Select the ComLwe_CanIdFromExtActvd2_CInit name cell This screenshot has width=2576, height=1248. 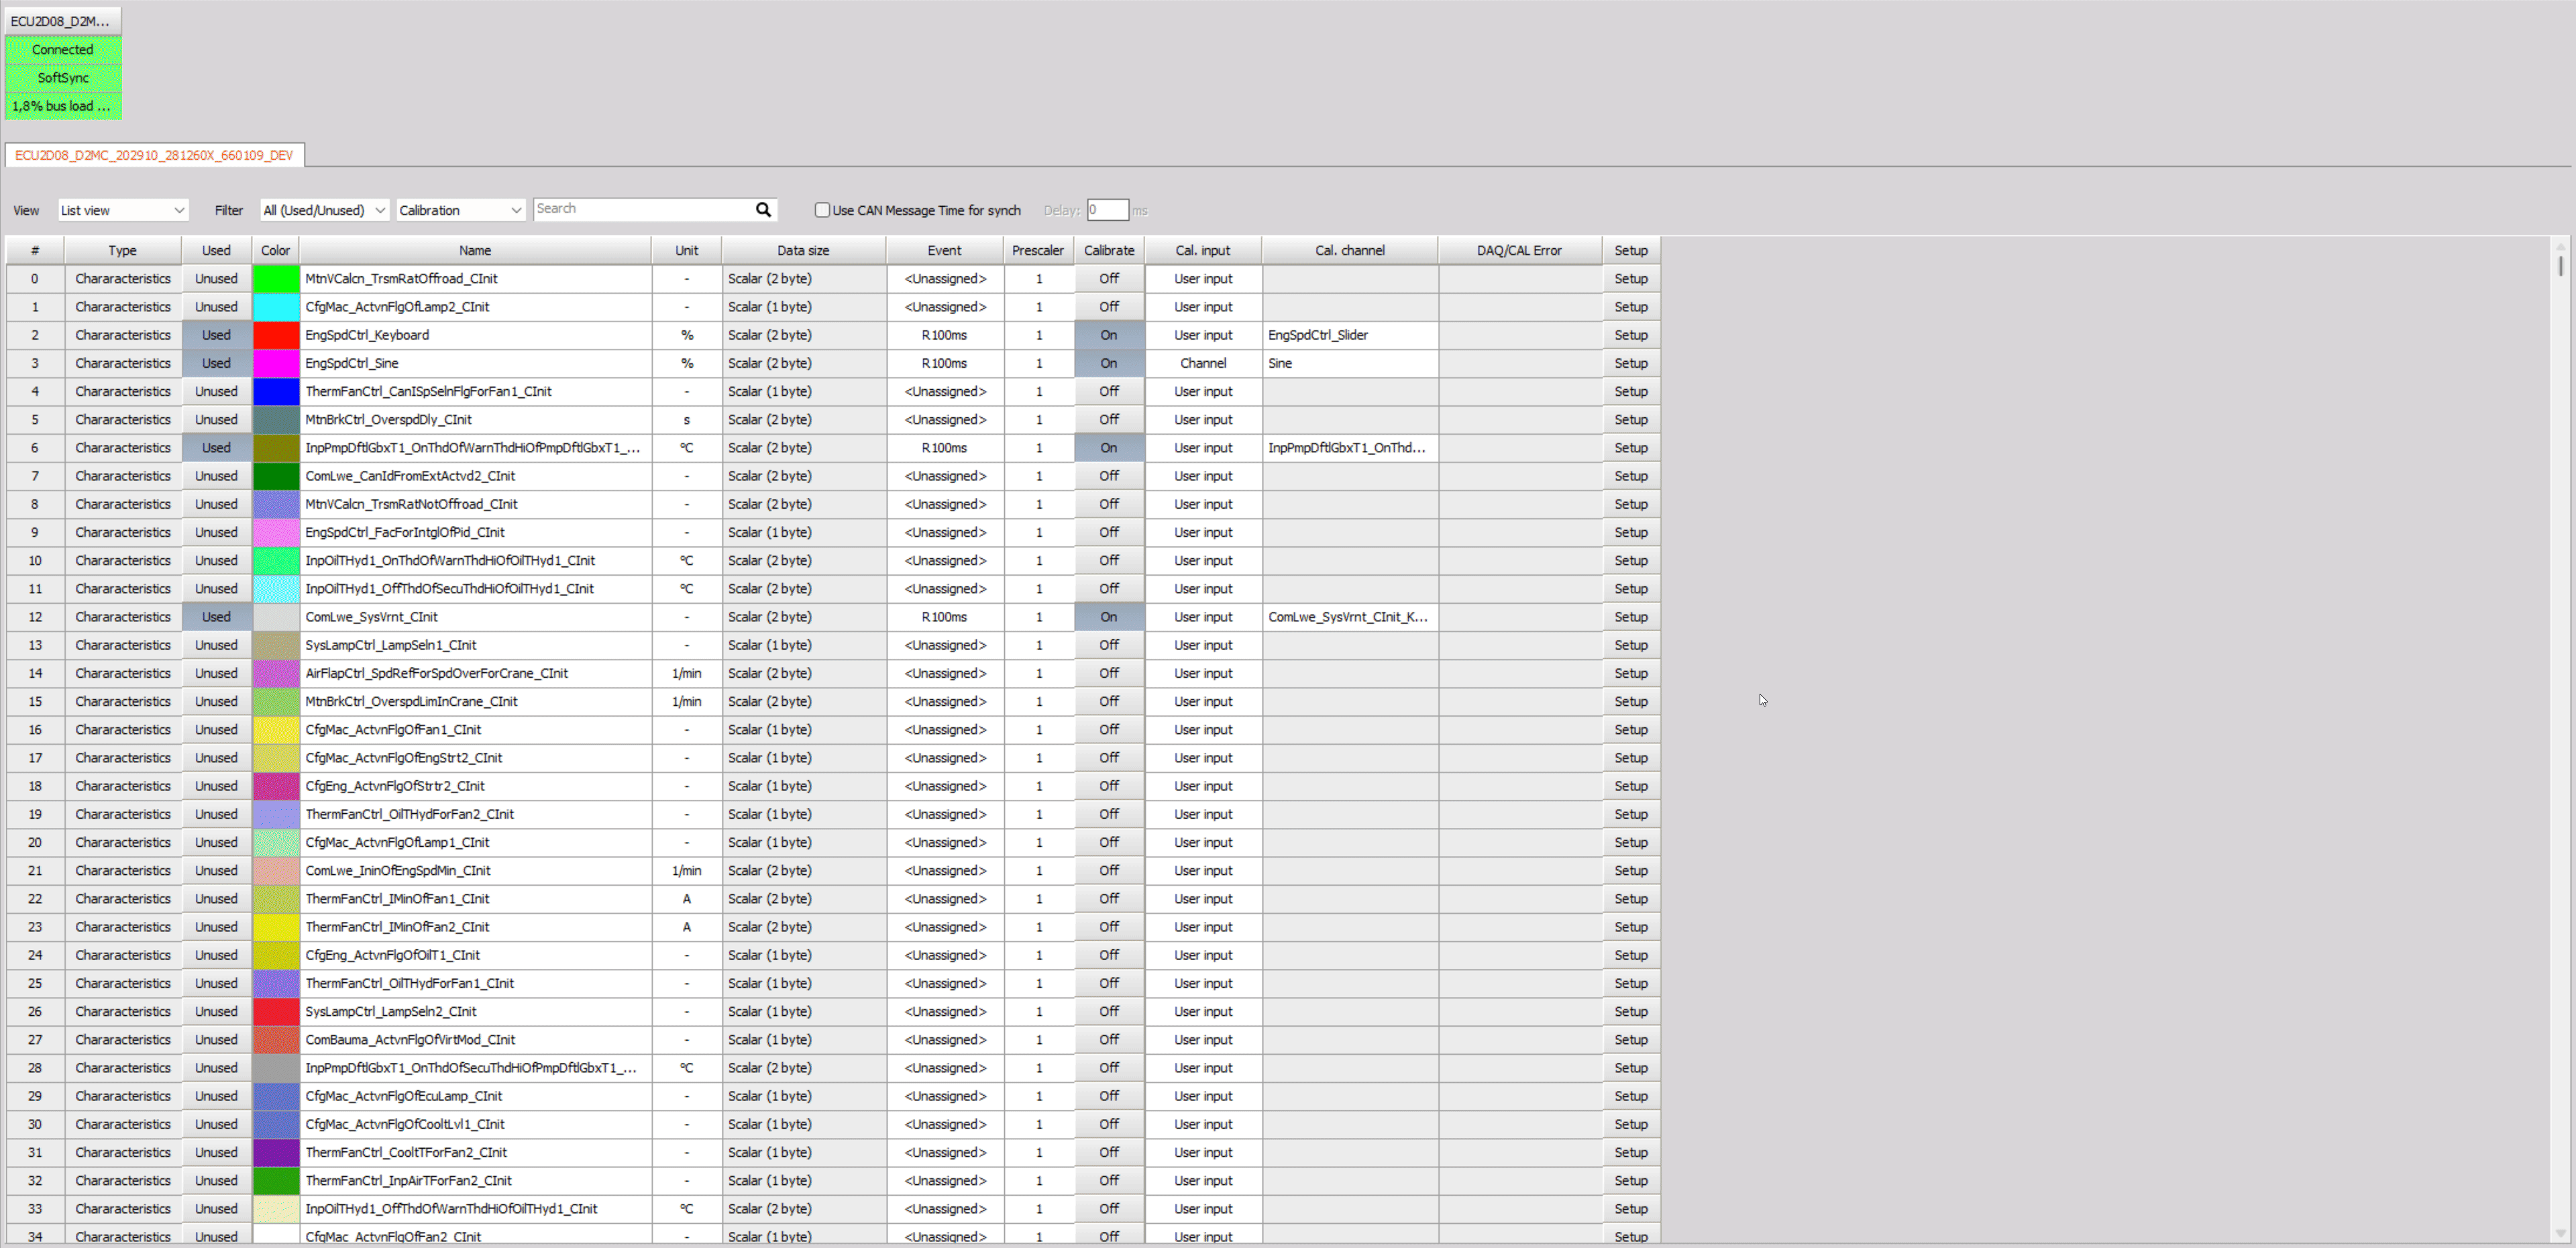point(475,476)
